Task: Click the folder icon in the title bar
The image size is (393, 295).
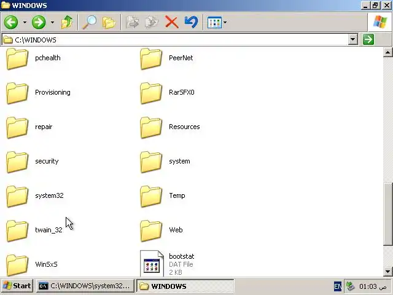Action: [6, 6]
